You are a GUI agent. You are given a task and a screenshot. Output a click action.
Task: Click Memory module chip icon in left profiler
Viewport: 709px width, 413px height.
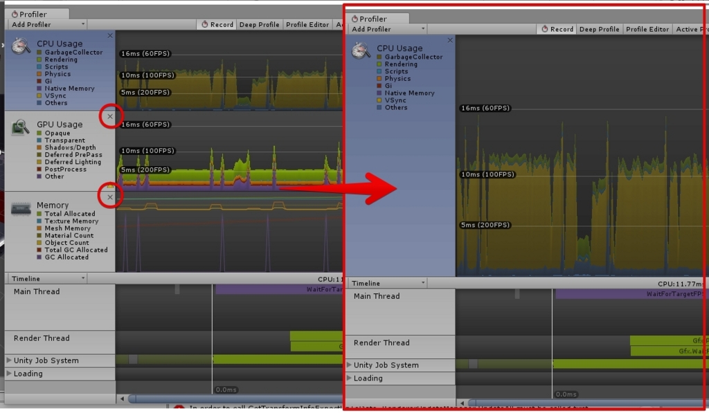pyautogui.click(x=21, y=209)
